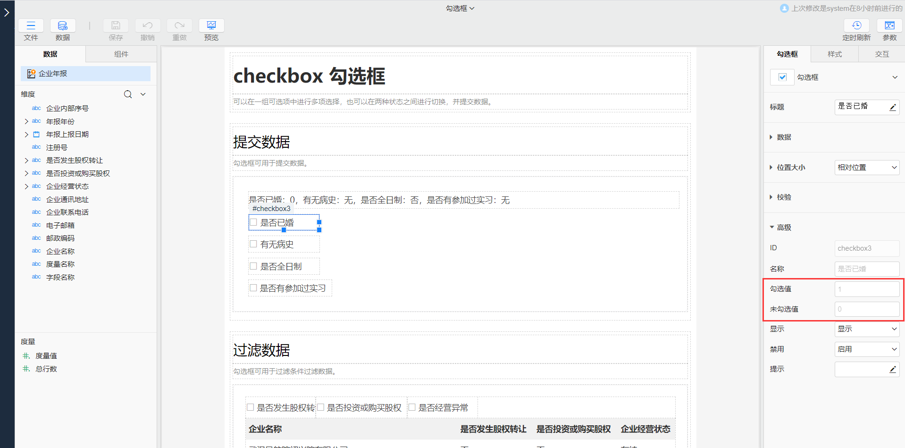The height and width of the screenshot is (448, 905).
Task: Click the edit pencil in 提示 field
Action: tap(892, 369)
